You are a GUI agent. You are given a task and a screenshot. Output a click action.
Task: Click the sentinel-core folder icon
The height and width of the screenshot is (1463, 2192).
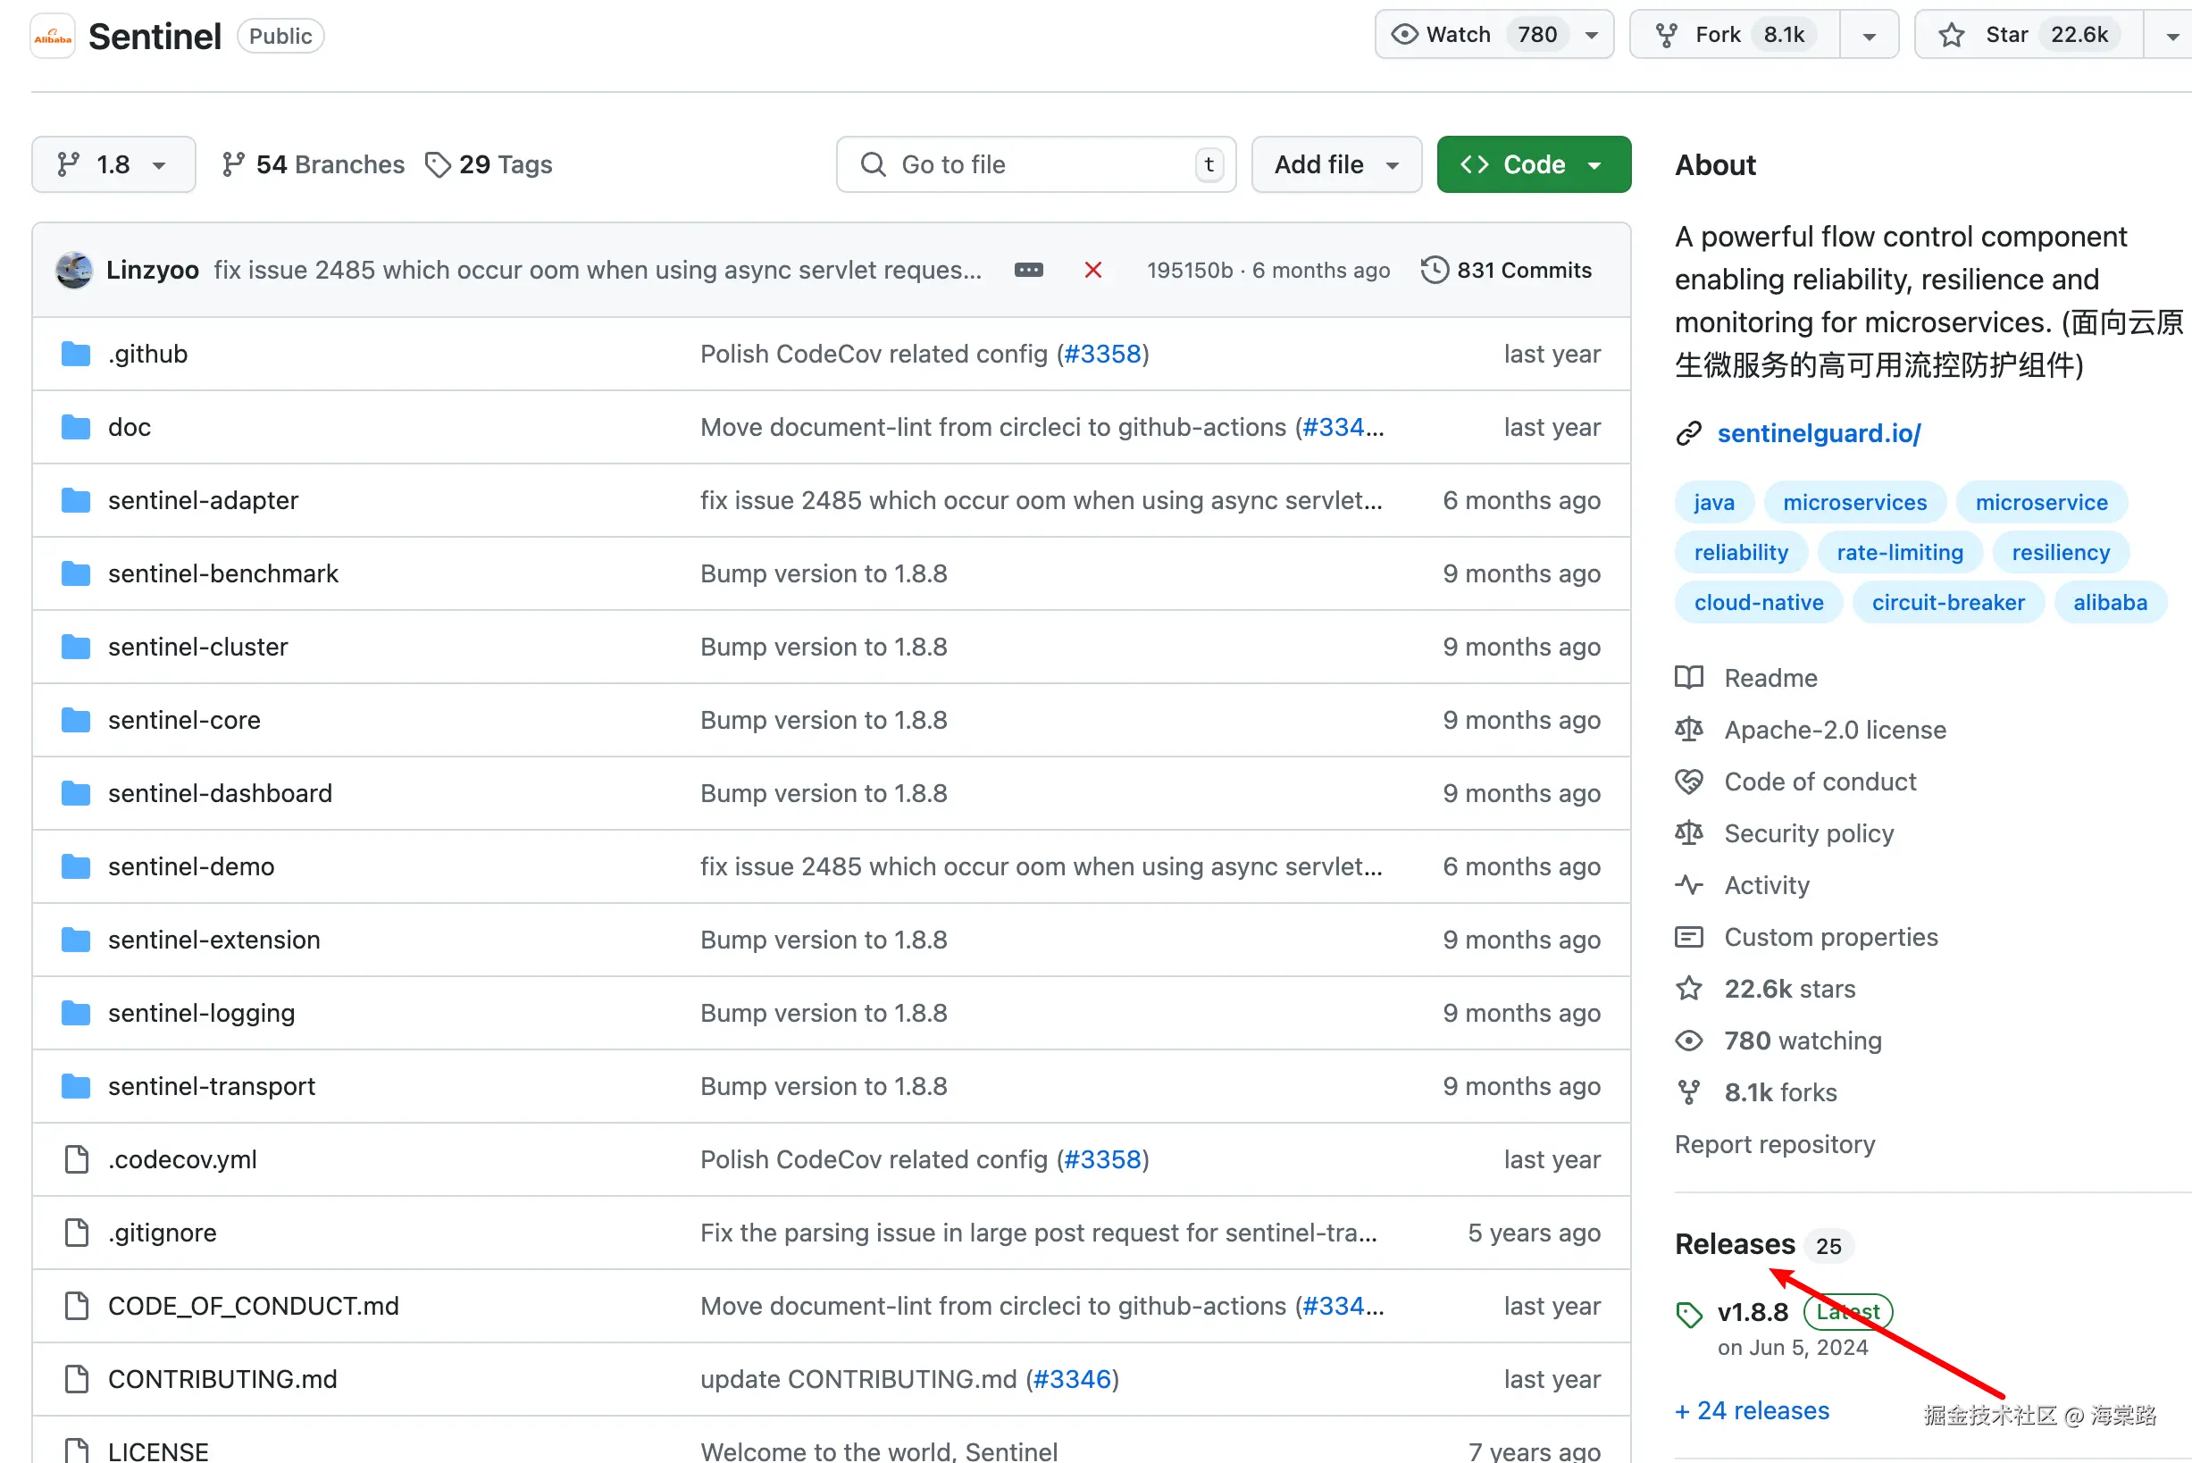click(76, 720)
